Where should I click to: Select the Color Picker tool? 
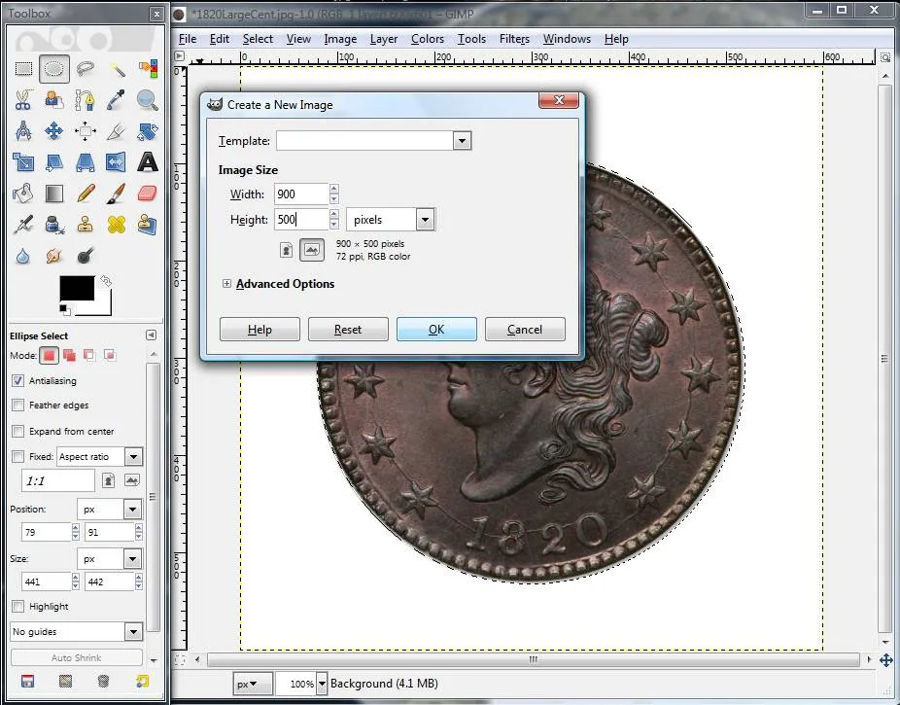[x=117, y=100]
